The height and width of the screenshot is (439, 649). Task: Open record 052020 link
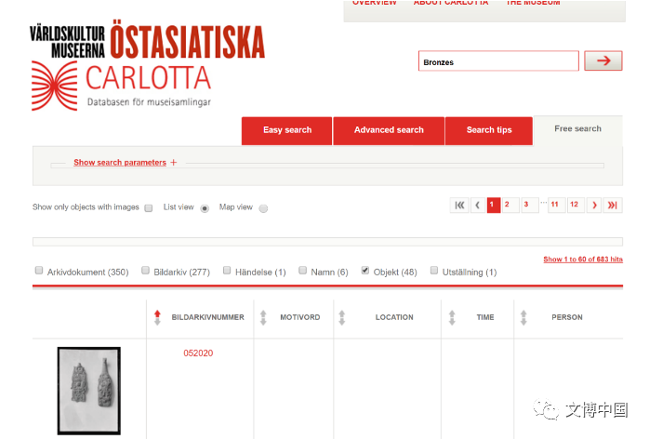tap(198, 353)
